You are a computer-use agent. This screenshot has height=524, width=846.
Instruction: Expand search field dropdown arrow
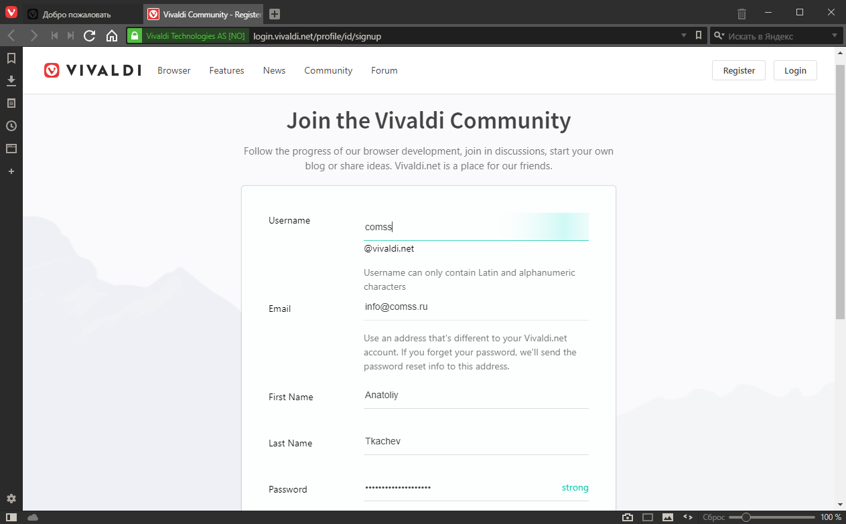(x=835, y=36)
